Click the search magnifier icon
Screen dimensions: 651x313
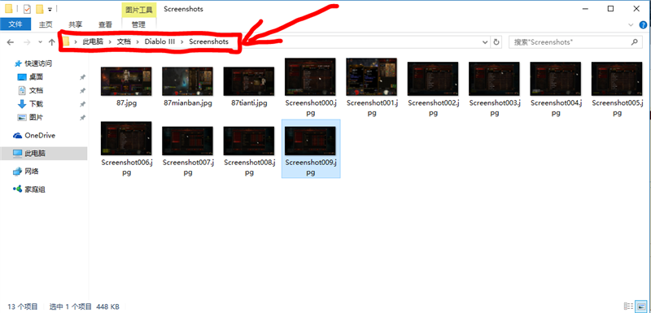[634, 42]
